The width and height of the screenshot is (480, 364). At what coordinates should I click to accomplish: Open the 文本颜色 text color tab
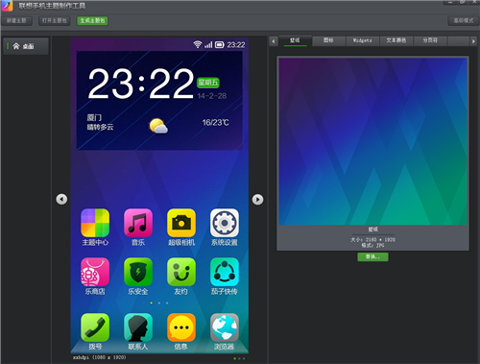396,40
